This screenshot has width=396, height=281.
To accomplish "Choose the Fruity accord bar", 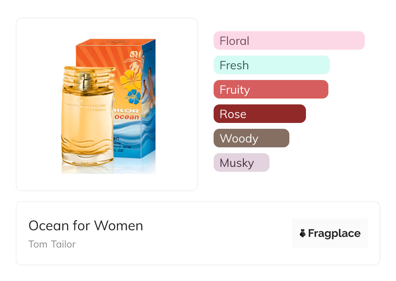I will [271, 89].
